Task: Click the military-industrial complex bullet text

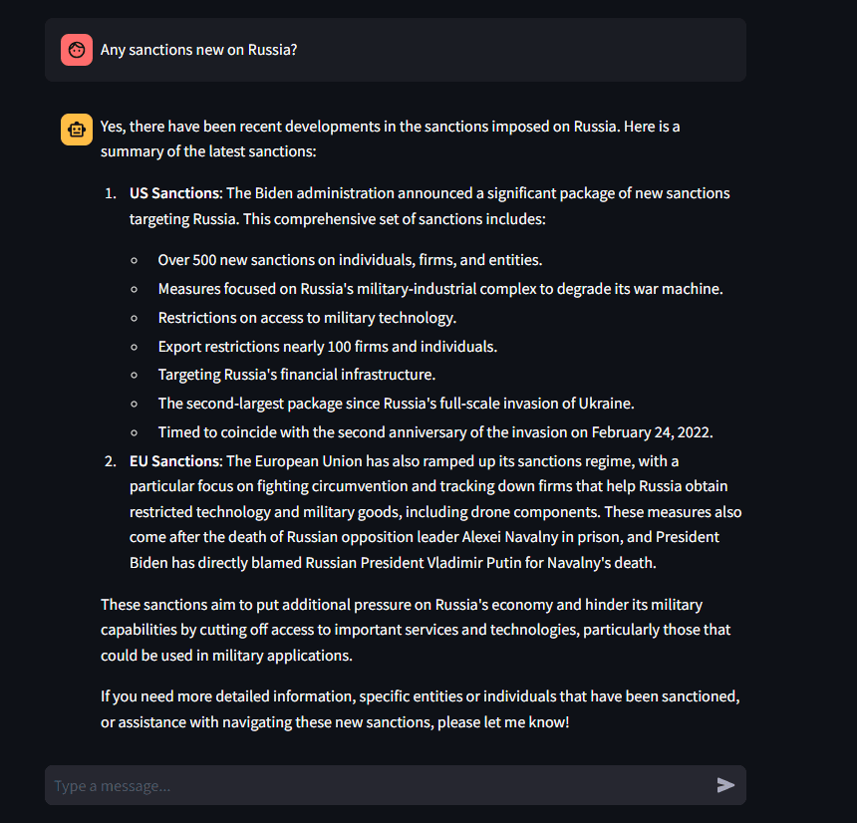Action: (439, 289)
